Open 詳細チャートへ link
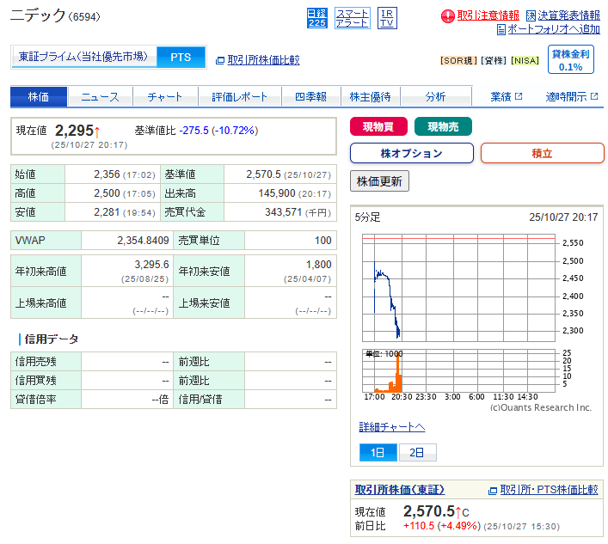 coord(391,426)
